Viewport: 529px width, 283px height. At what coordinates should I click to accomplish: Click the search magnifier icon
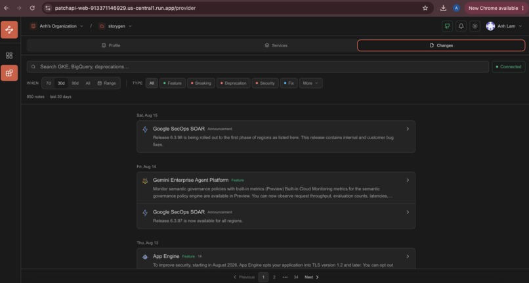(x=33, y=67)
